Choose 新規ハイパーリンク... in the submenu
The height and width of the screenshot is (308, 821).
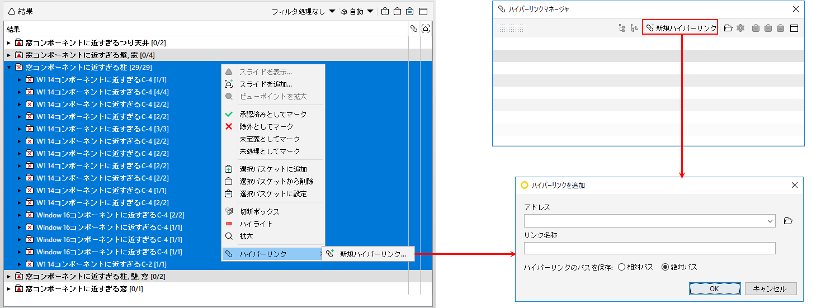click(x=369, y=254)
